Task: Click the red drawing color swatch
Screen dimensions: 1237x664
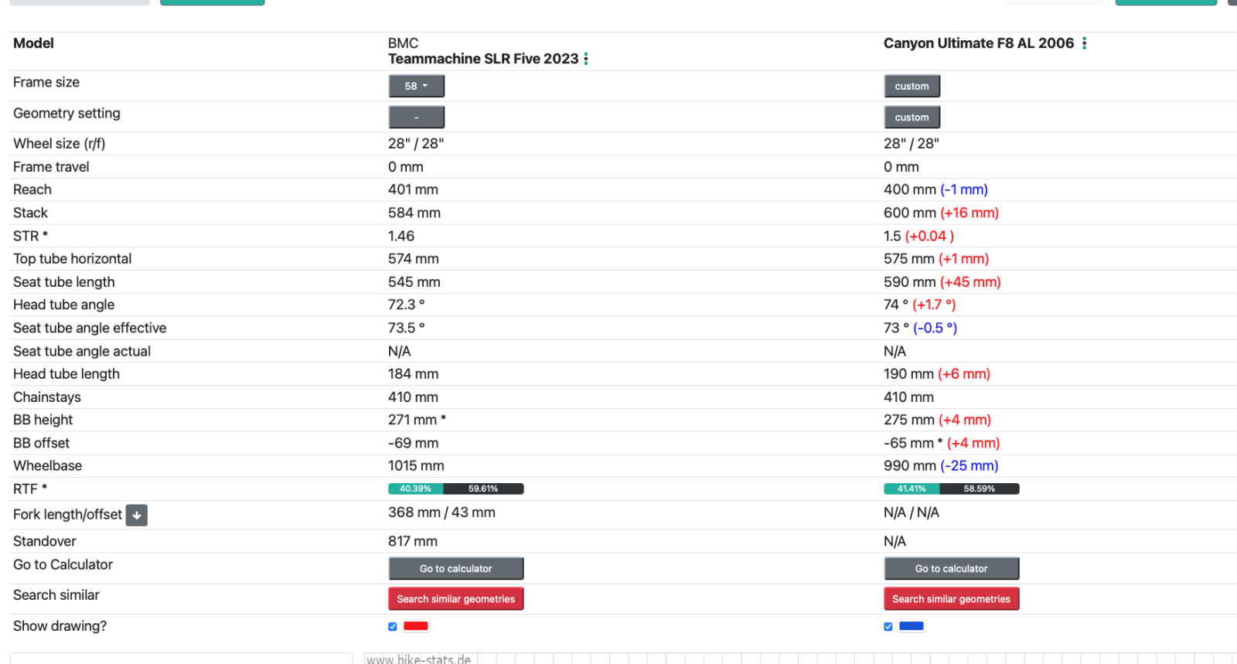Action: [416, 626]
